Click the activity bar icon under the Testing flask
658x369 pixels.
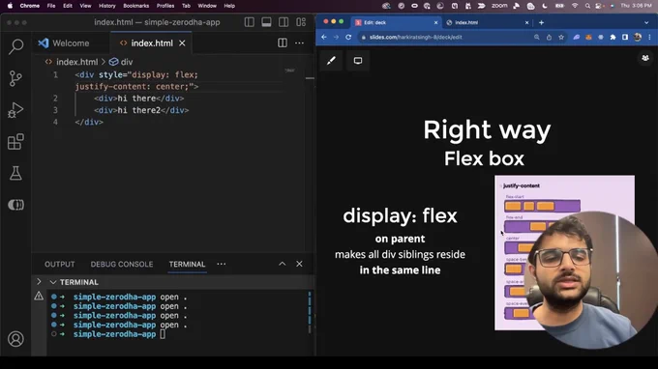15,205
